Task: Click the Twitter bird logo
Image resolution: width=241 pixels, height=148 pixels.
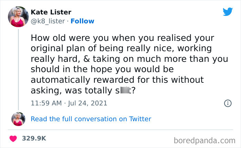Action: (x=228, y=12)
